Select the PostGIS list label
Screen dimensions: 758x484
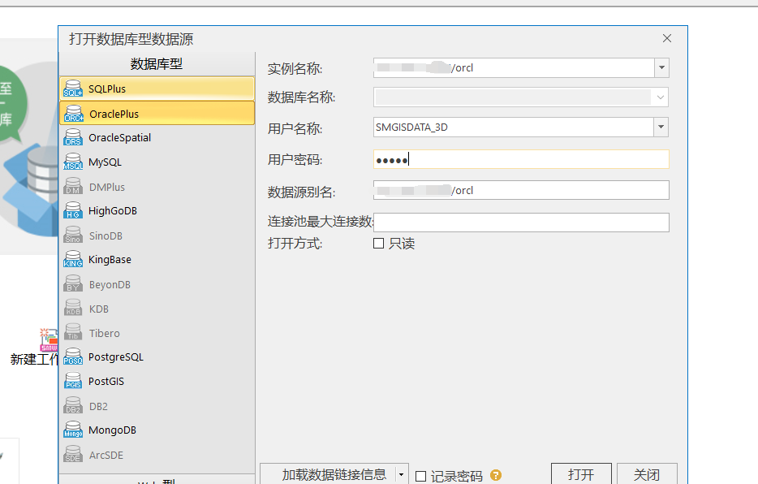point(106,382)
